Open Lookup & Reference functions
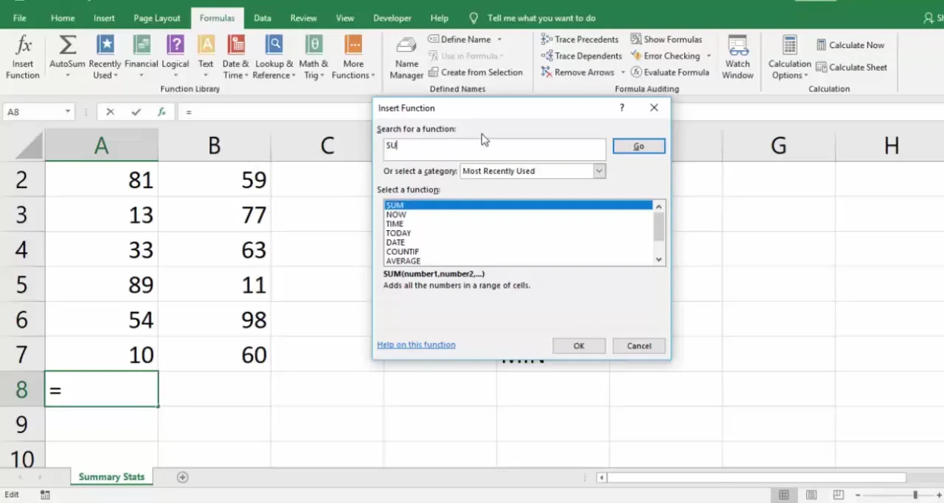This screenshot has width=944, height=503. click(x=274, y=57)
